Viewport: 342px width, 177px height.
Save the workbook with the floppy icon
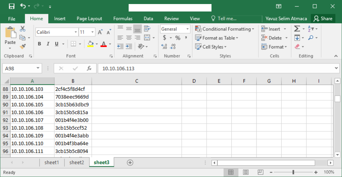12,6
